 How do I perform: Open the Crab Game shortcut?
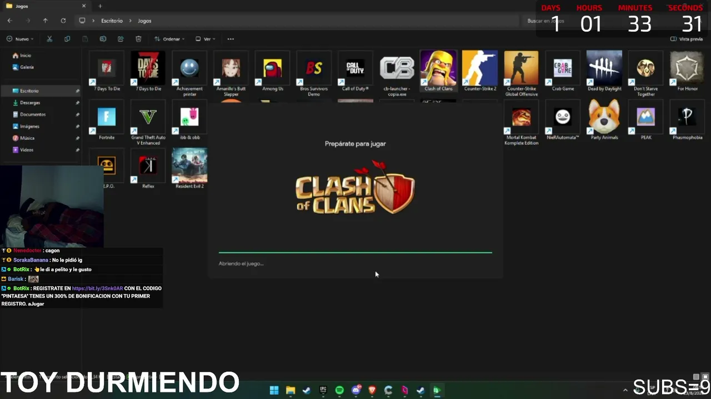point(563,71)
